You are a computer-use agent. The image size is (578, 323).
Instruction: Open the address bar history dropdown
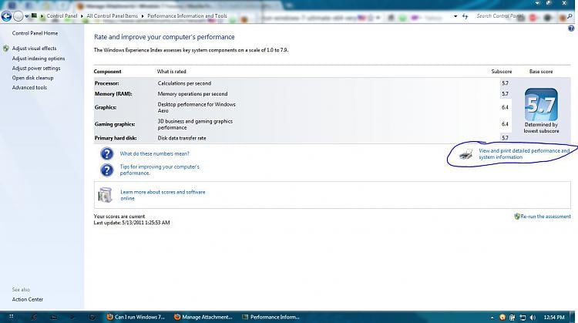455,16
